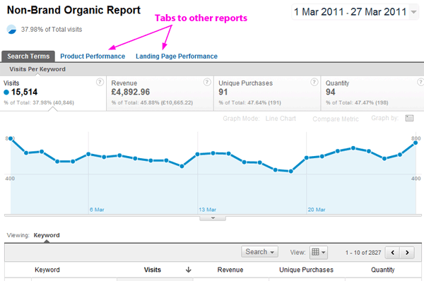Switch to Product Performance tab
Image resolution: width=424 pixels, height=281 pixels.
tap(93, 56)
